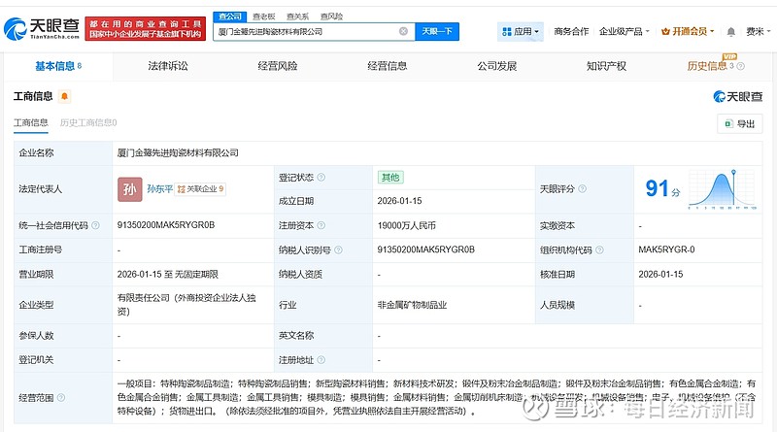Click the help icon beside 历史信息 tab

pos(741,66)
